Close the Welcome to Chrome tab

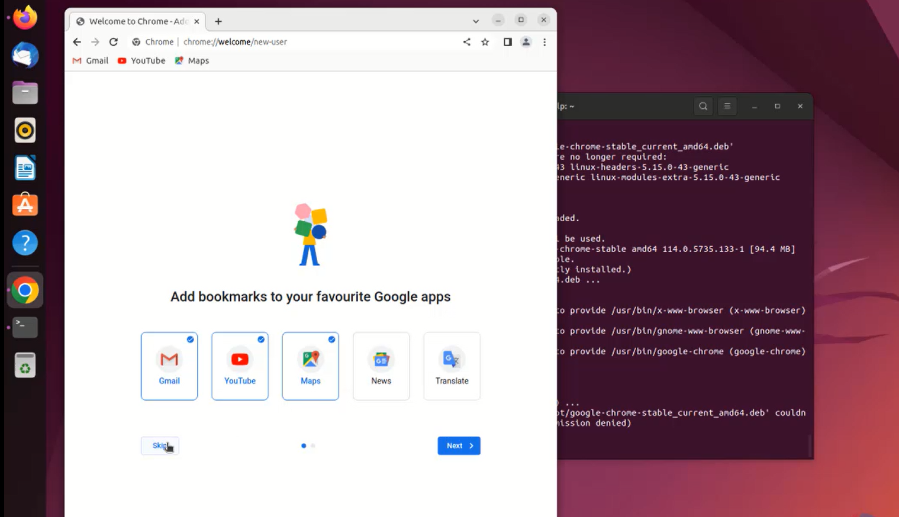point(196,21)
